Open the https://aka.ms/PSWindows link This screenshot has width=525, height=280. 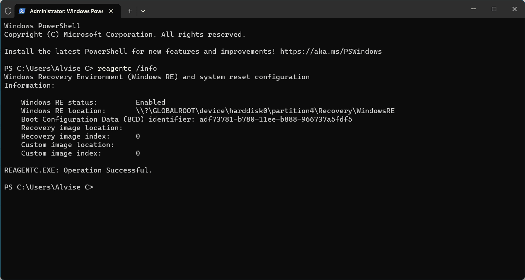[331, 52]
